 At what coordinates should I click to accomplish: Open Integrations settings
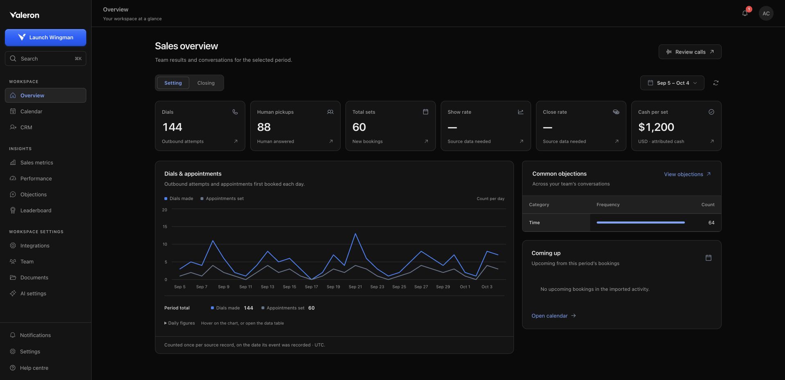point(45,245)
